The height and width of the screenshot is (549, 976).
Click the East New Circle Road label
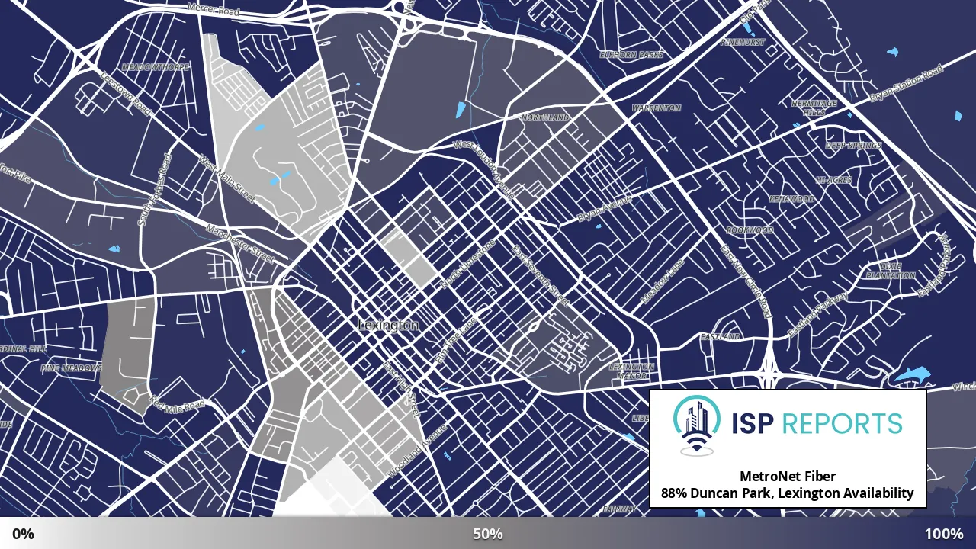pos(746,281)
